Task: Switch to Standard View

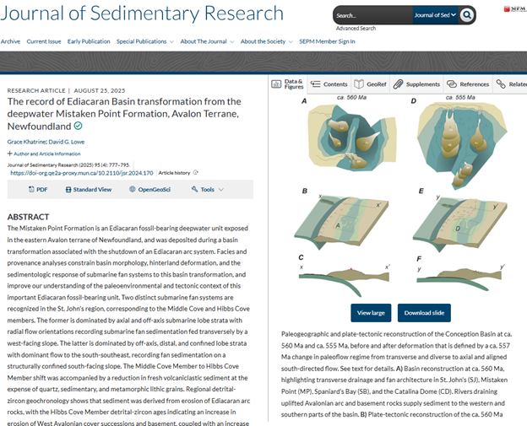Action: click(x=87, y=190)
